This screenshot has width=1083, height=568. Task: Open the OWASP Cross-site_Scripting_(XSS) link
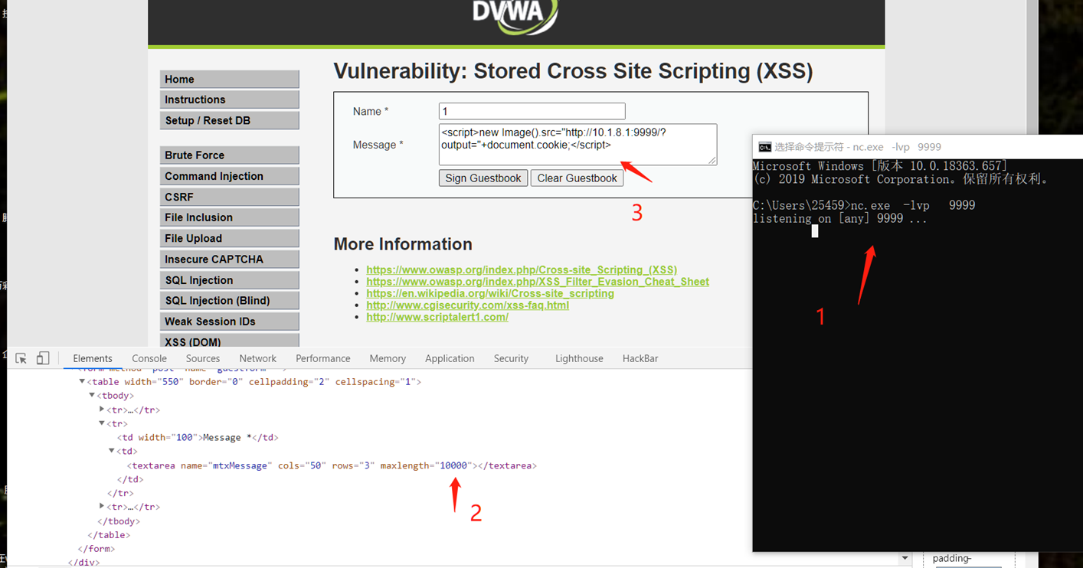522,269
